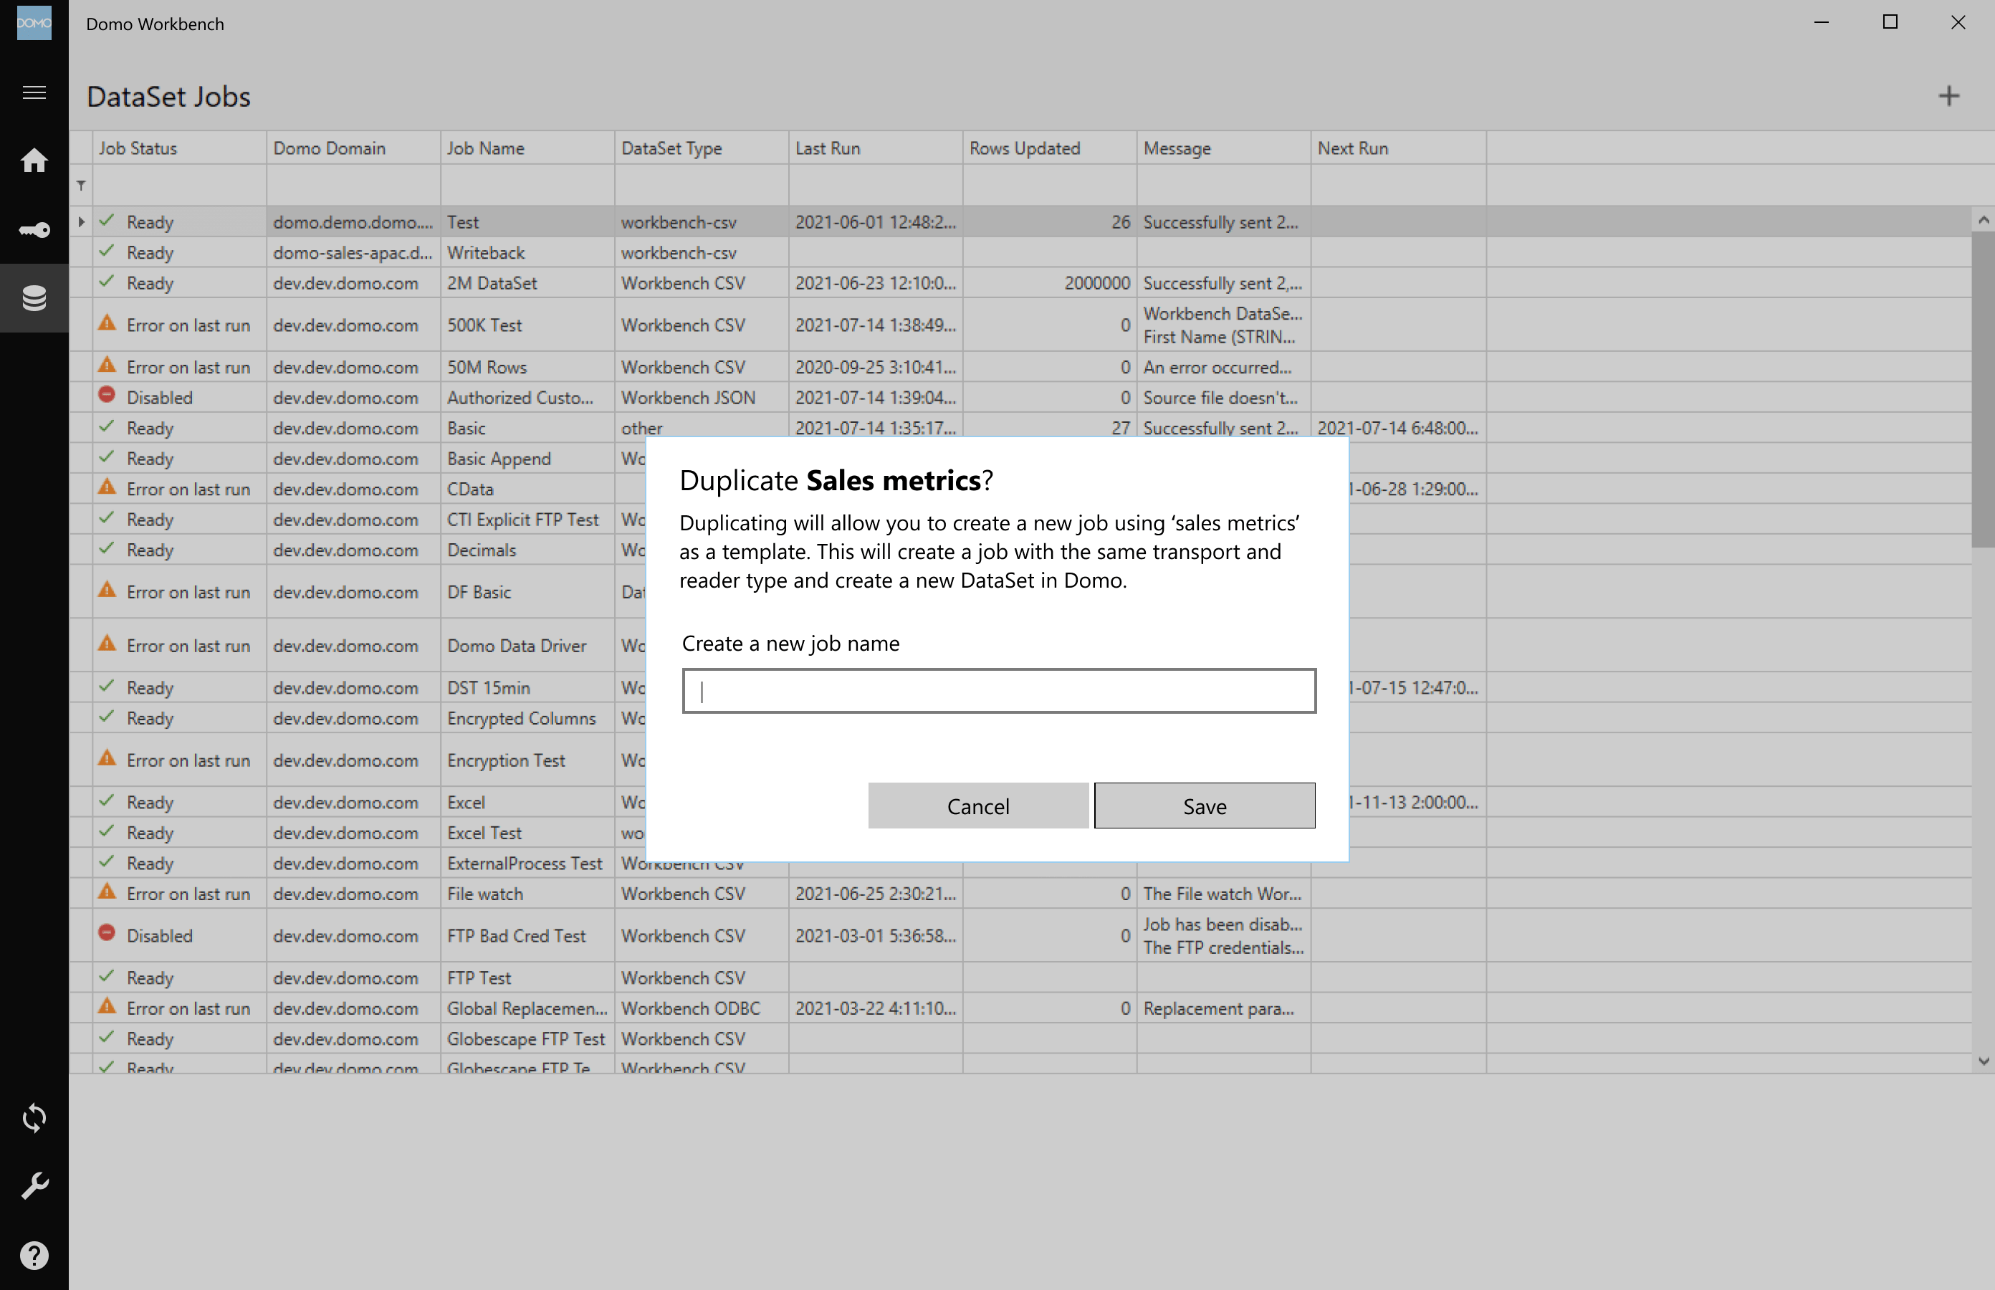Sort by Job Status column header
Image resolution: width=1995 pixels, height=1290 pixels.
138,148
